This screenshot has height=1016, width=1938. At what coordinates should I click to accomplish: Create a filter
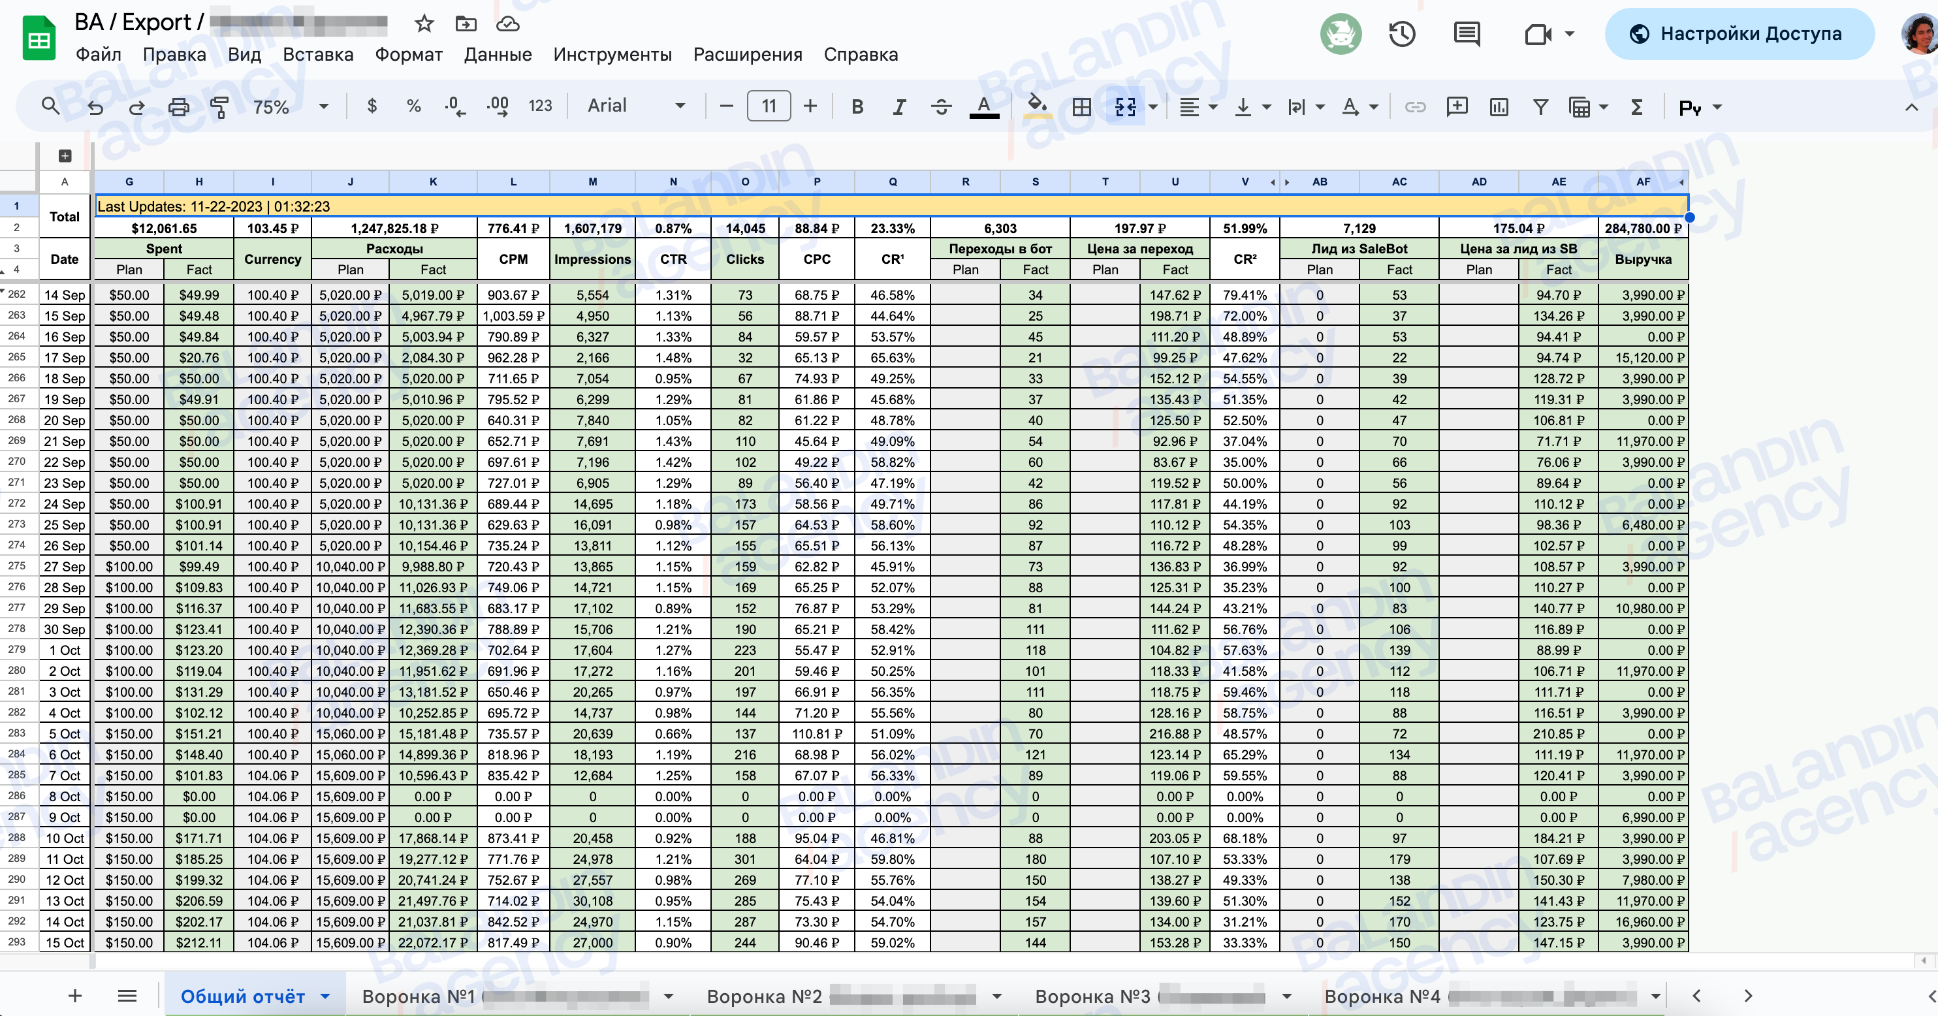point(1540,107)
